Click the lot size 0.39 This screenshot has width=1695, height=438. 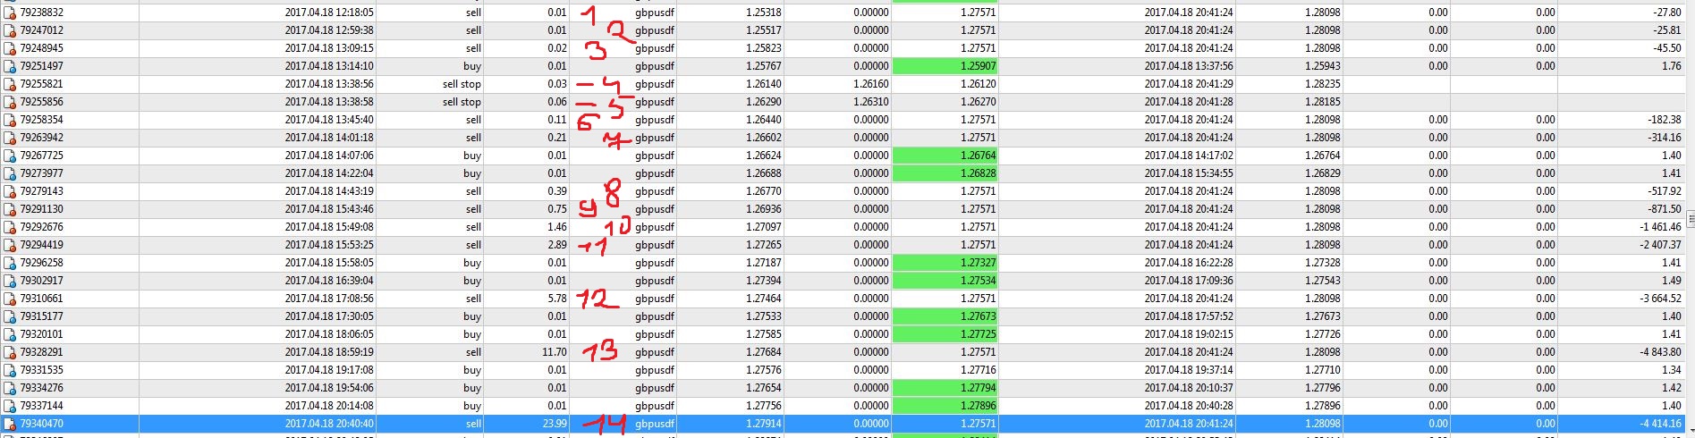556,191
